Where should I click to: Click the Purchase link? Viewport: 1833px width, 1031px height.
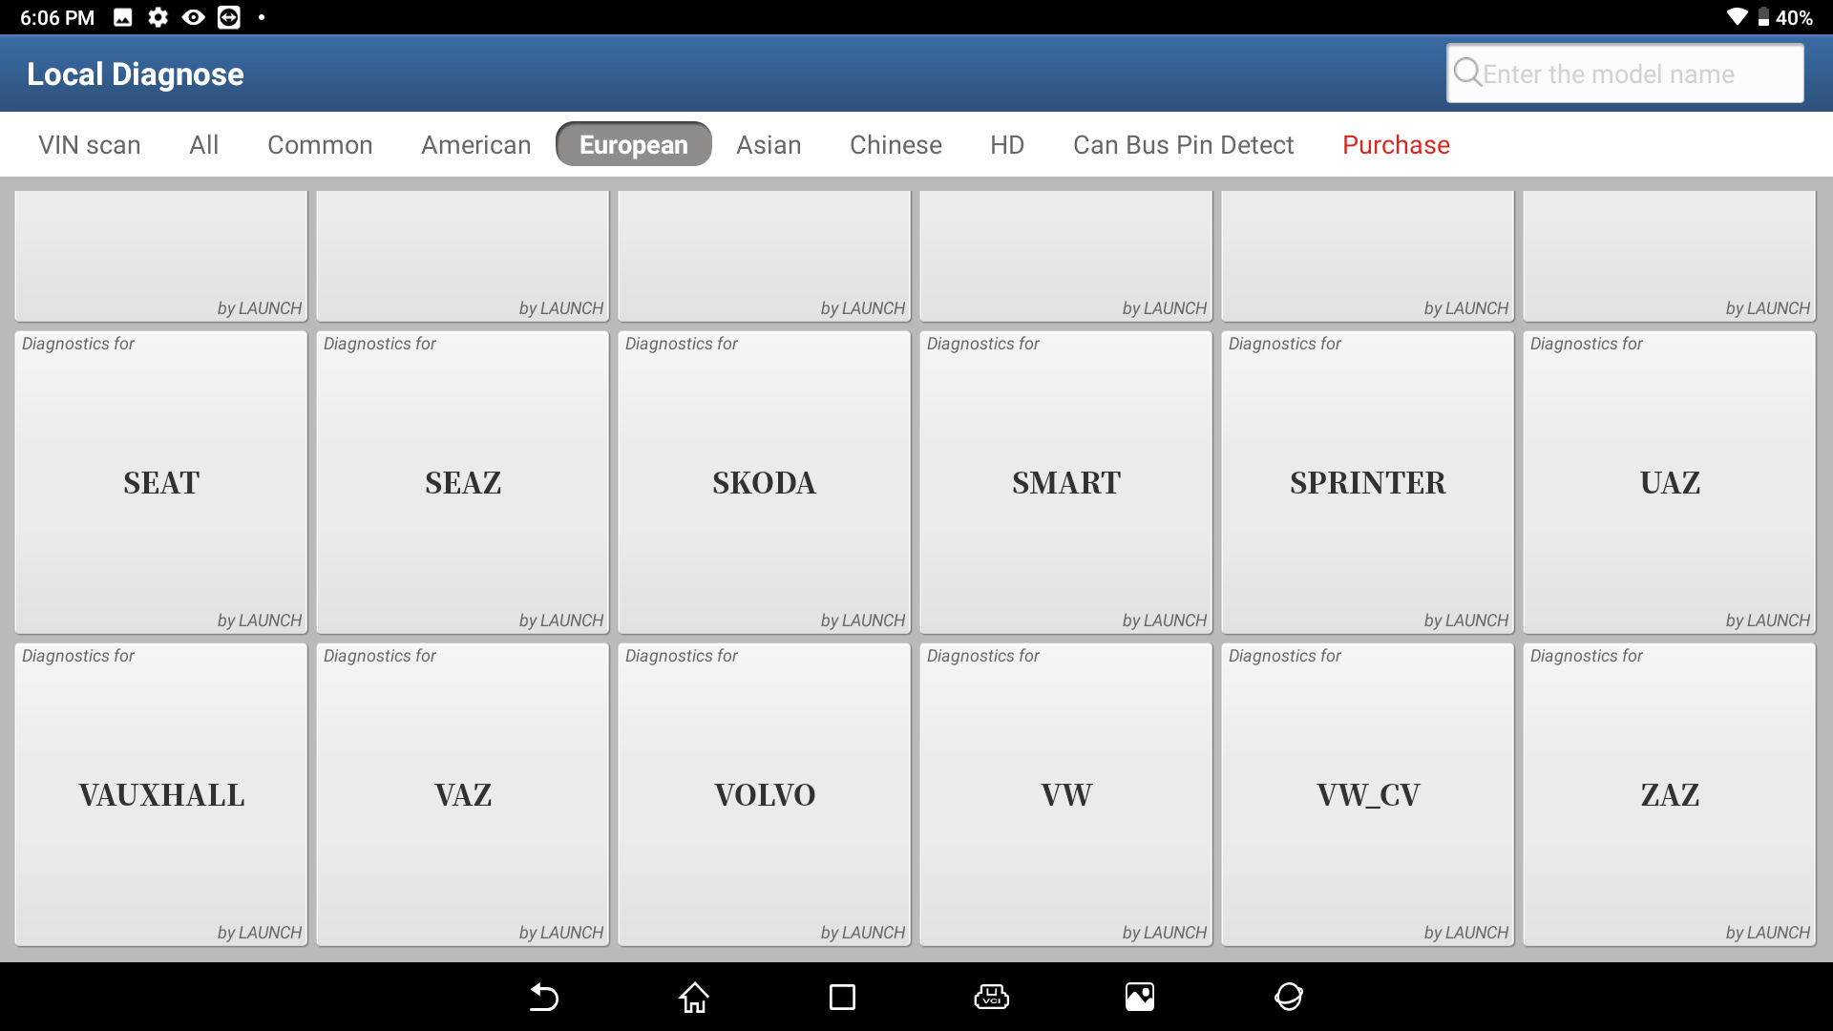(1396, 143)
